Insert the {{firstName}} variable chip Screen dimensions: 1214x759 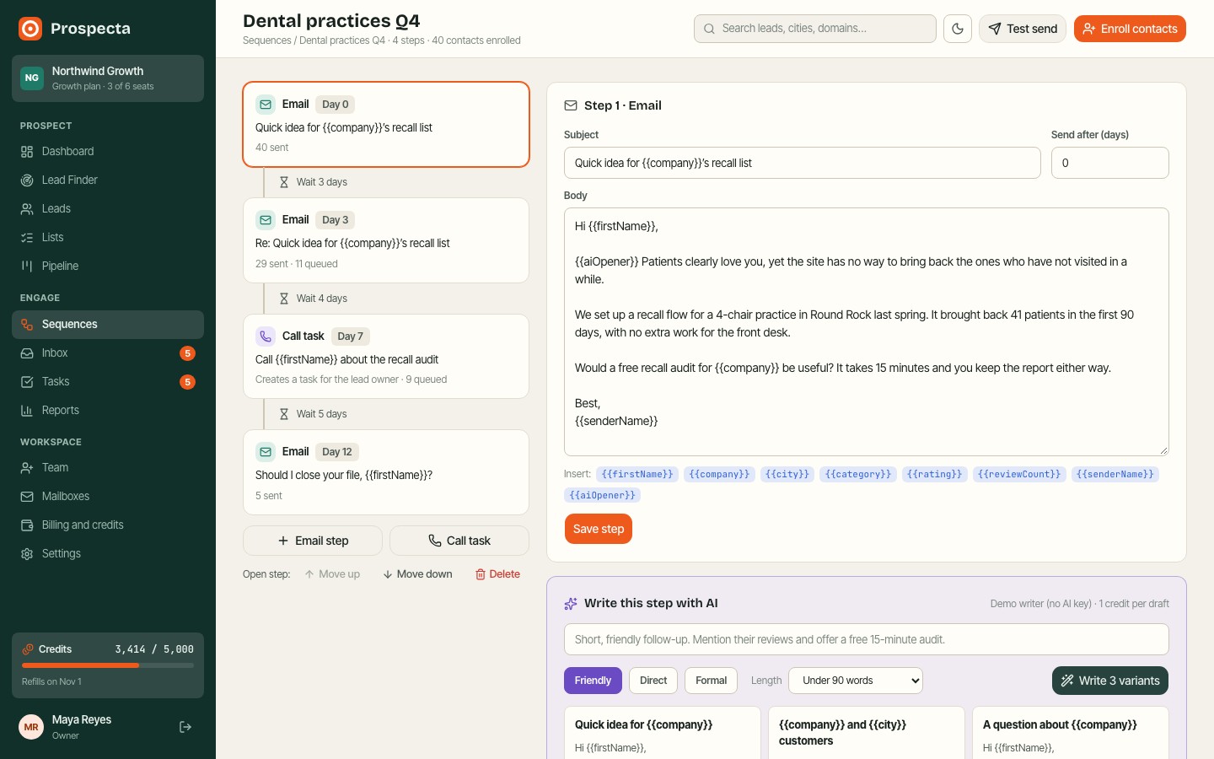tap(637, 474)
